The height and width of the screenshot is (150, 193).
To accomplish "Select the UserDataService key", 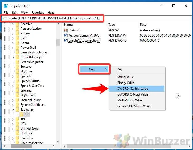I will pyautogui.click(x=32, y=143).
